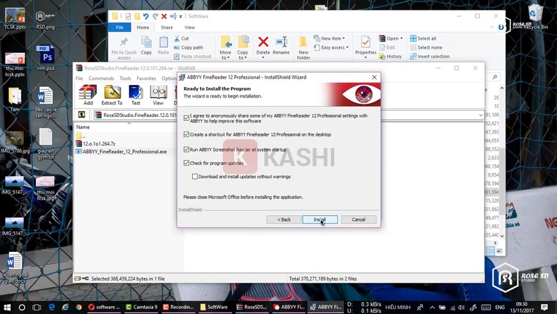The width and height of the screenshot is (557, 314).
Task: Toggle the create desktop shortcut checkbox
Action: pyautogui.click(x=187, y=134)
